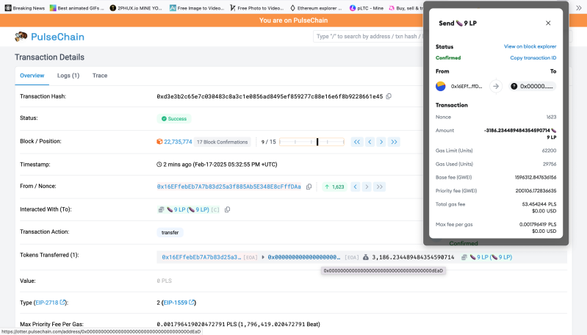Go to previous transaction in block

(x=370, y=142)
